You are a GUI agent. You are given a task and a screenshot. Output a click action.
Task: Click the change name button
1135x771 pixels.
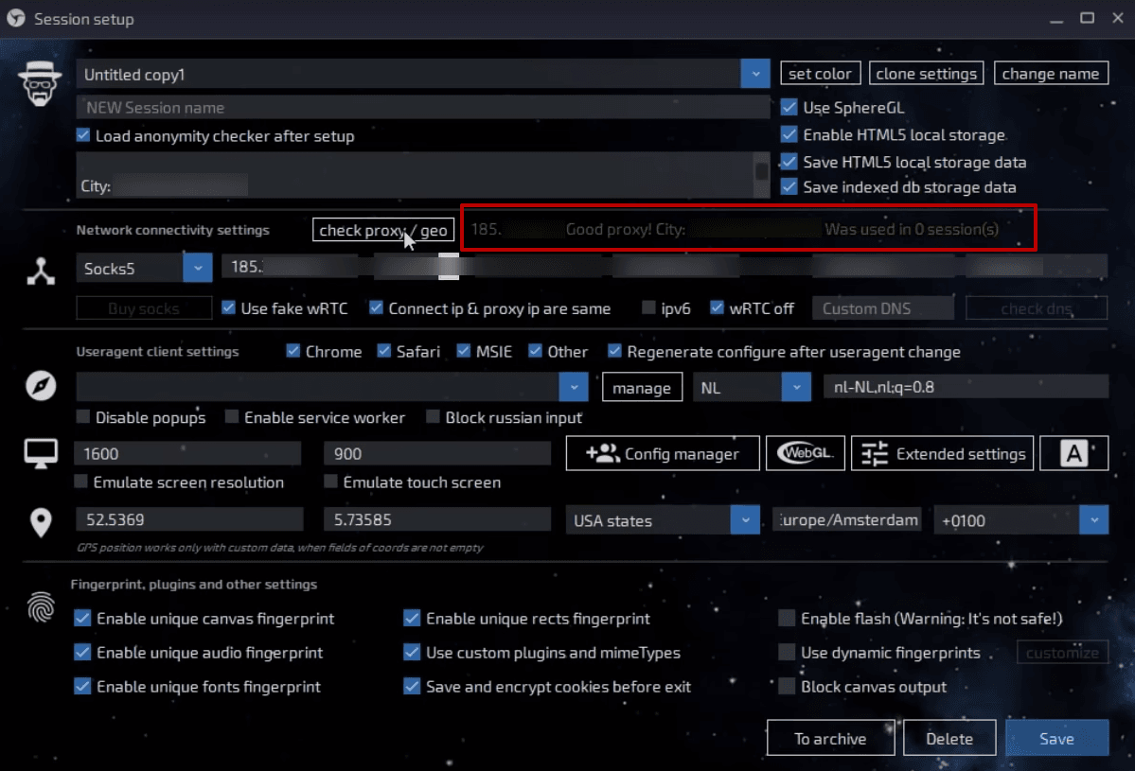click(x=1051, y=73)
